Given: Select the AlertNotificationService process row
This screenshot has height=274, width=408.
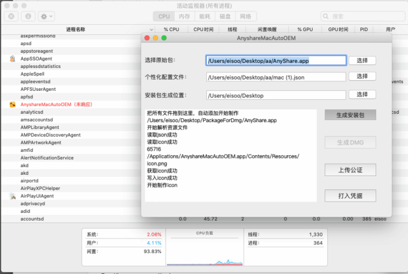Looking at the screenshot, I should pyautogui.click(x=71, y=158).
